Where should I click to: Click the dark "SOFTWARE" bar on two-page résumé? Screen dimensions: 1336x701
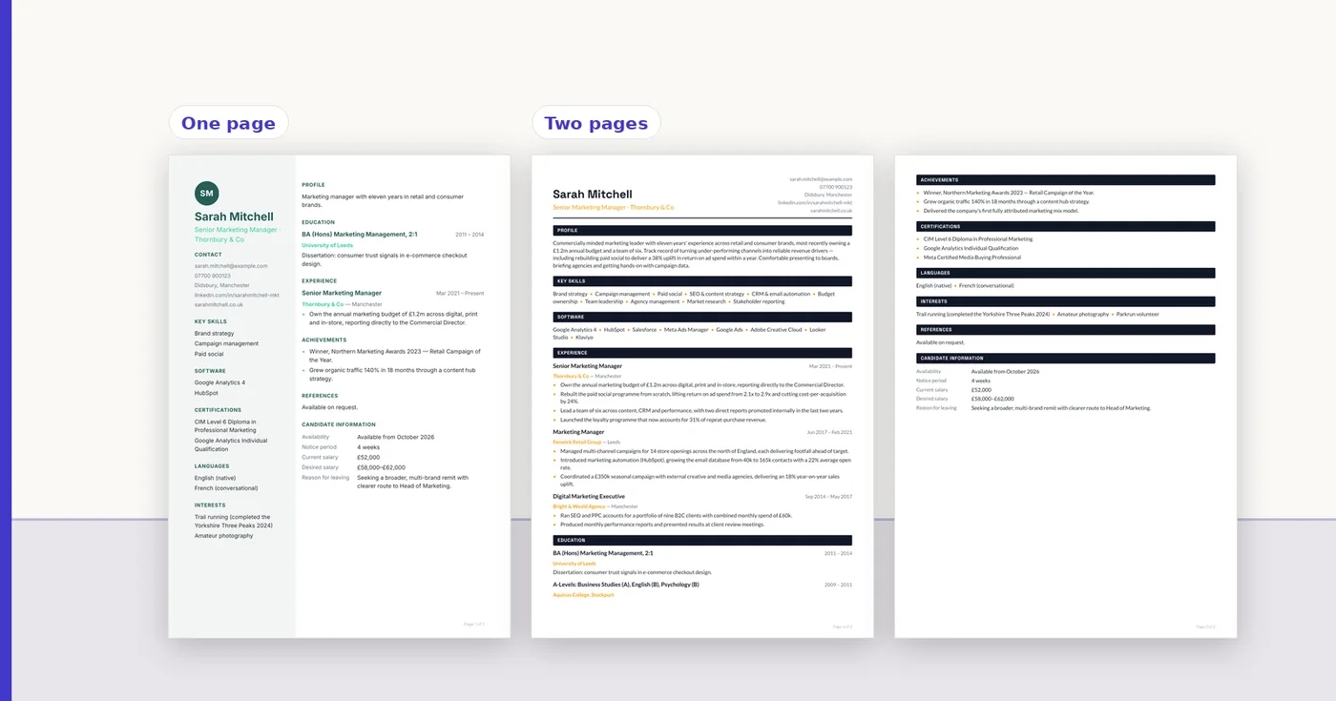tap(702, 317)
